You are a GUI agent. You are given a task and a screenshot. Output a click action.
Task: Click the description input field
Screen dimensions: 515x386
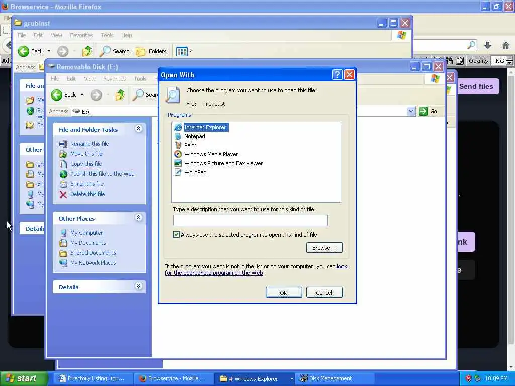pyautogui.click(x=250, y=220)
